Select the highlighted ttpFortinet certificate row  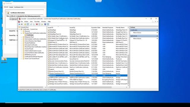tap(87, 75)
